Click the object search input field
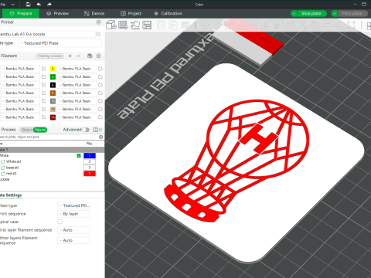Image resolution: width=371 pixels, height=278 pixels. [x=49, y=137]
